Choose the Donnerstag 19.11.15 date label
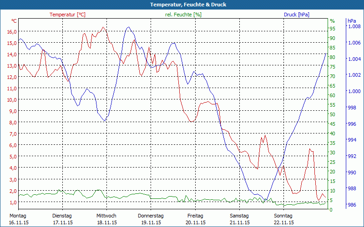The height and width of the screenshot is (227, 364). (x=151, y=219)
